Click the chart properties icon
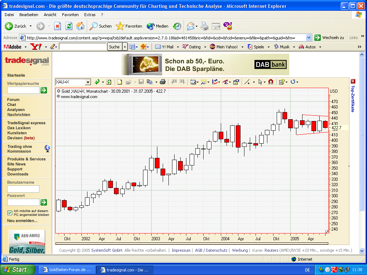The width and height of the screenshot is (367, 275). (x=236, y=82)
